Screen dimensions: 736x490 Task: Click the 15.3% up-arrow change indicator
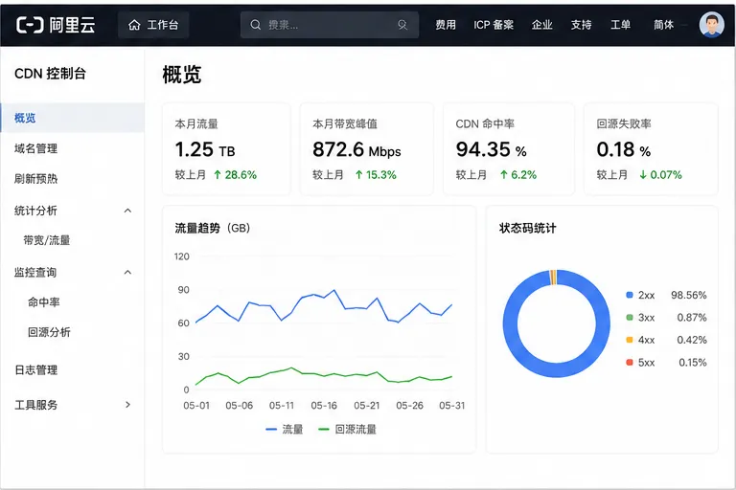376,175
